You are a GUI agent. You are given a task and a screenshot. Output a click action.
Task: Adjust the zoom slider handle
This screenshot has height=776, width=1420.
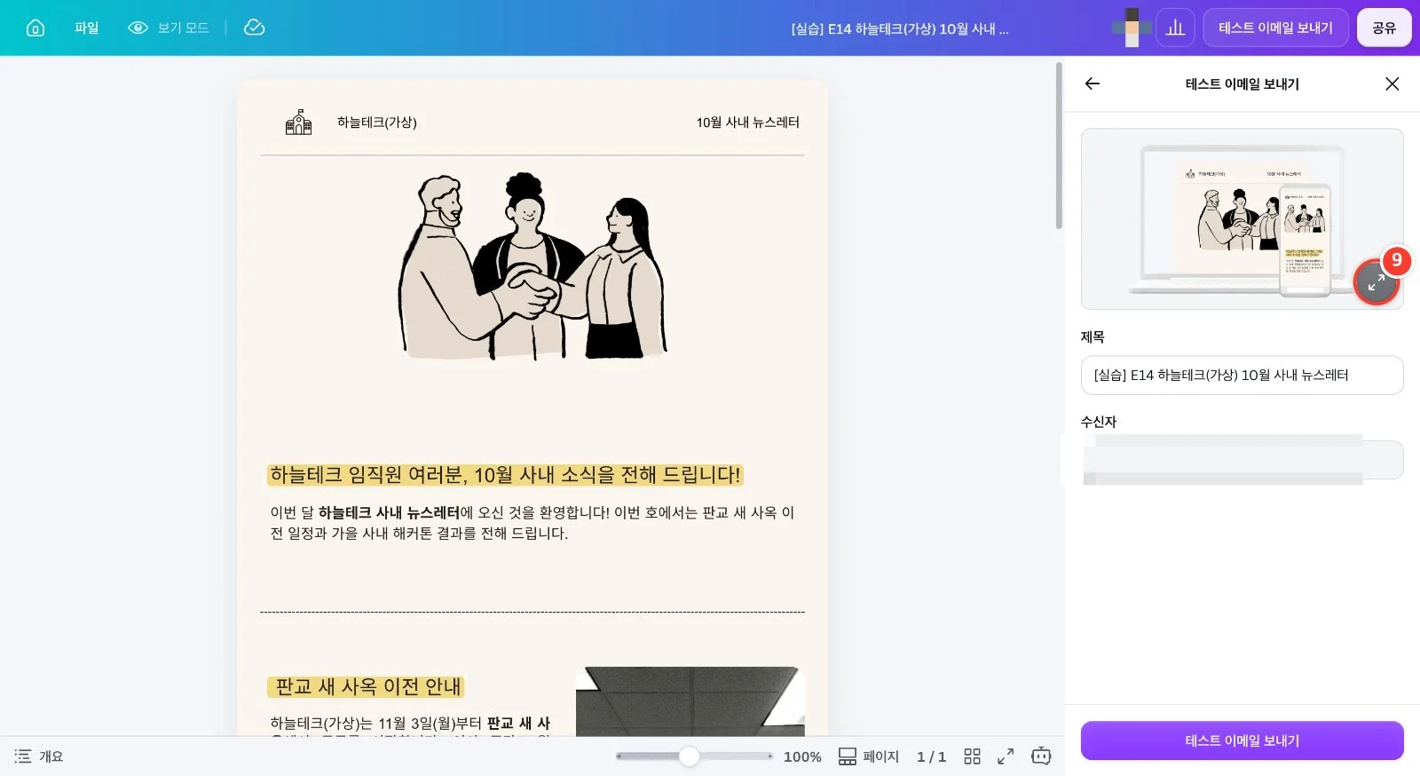click(689, 756)
